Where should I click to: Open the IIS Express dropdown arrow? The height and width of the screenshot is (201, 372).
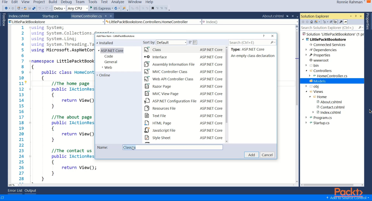click(x=112, y=8)
